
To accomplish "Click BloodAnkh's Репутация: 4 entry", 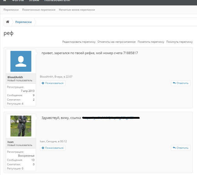I will pyautogui.click(x=15, y=104).
